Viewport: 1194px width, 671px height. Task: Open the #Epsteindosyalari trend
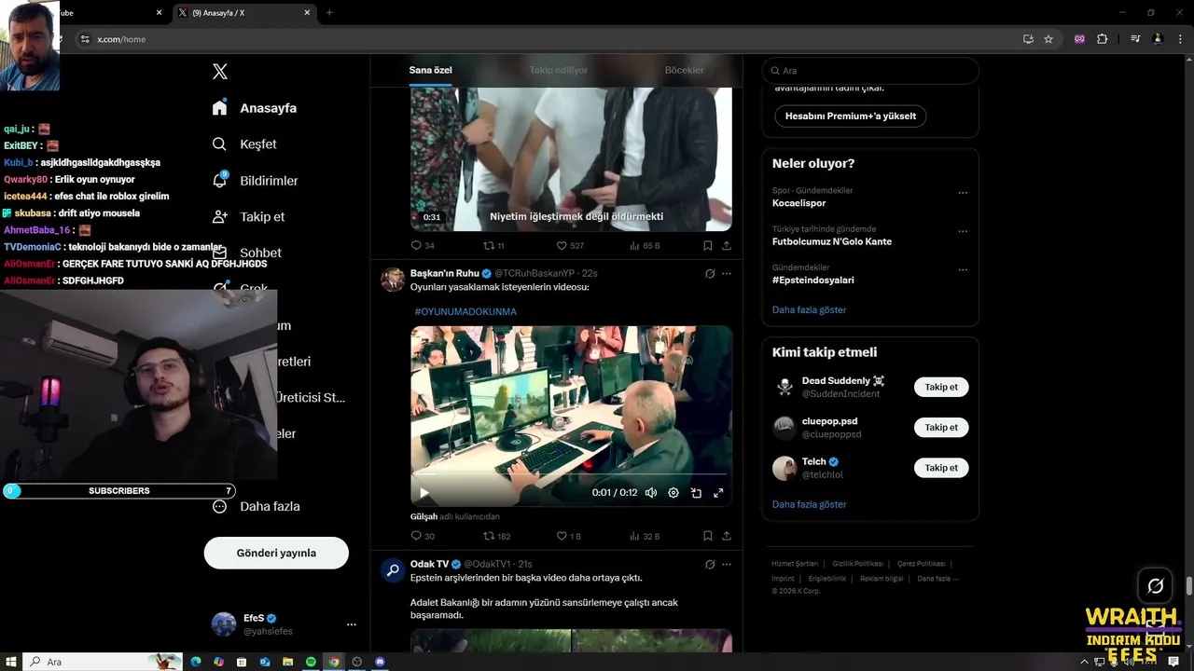[x=812, y=280]
